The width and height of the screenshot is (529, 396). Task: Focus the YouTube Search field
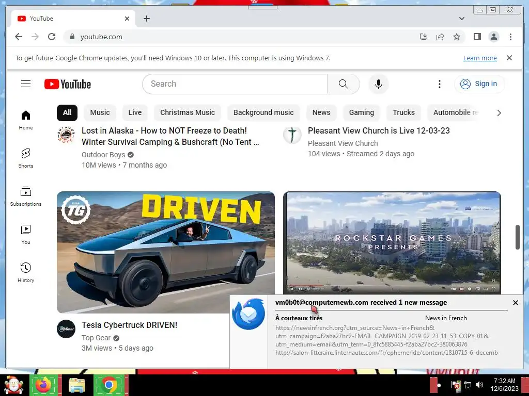[235, 84]
